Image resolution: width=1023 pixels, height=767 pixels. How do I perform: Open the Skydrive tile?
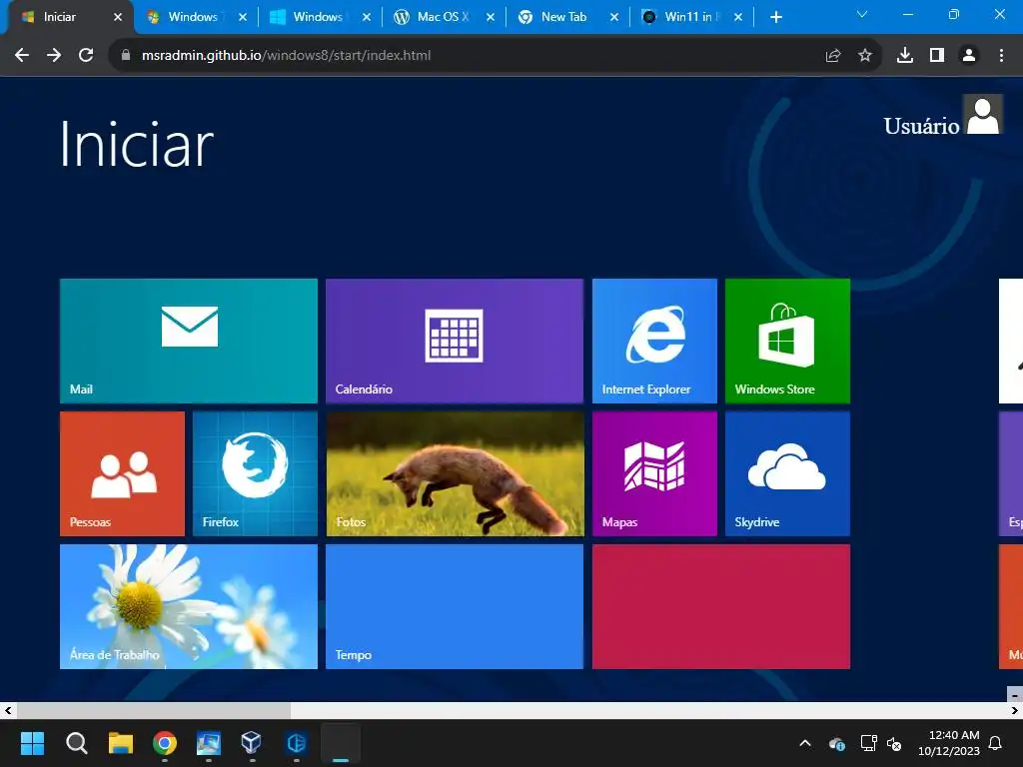click(x=787, y=473)
